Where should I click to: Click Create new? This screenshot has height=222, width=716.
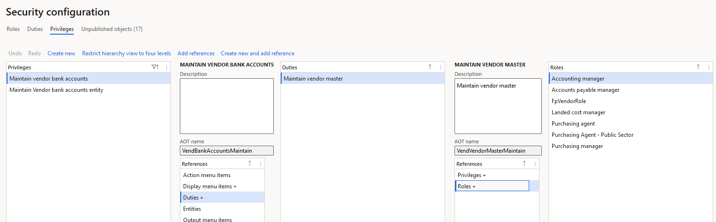(62, 53)
